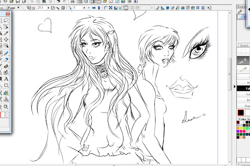Select the Br entry in right list
The image size is (250, 166).
tap(243, 100)
